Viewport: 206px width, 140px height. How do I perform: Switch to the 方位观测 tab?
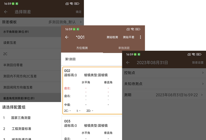tap(82, 48)
